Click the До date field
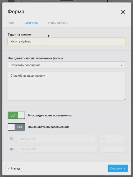This screenshot has height=177, width=133. pos(57,149)
